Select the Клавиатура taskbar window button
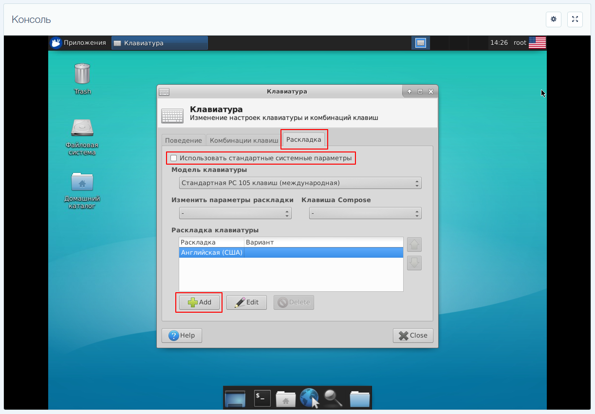Image resolution: width=595 pixels, height=414 pixels. (160, 43)
